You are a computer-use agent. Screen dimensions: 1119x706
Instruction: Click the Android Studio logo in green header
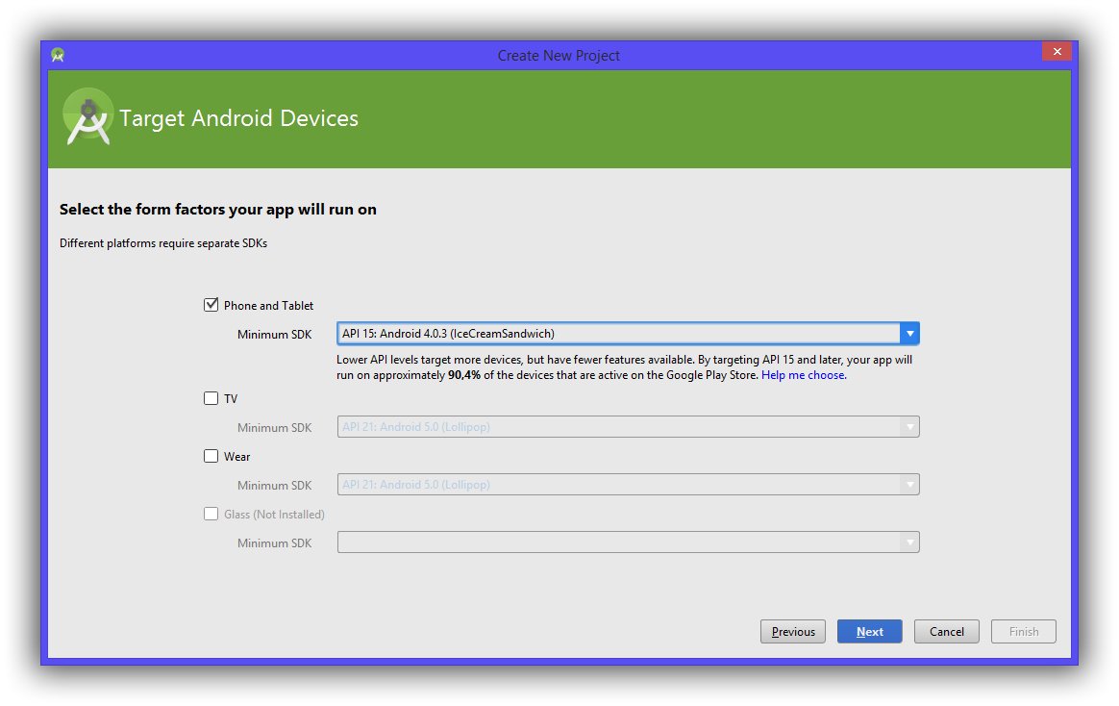pyautogui.click(x=88, y=116)
